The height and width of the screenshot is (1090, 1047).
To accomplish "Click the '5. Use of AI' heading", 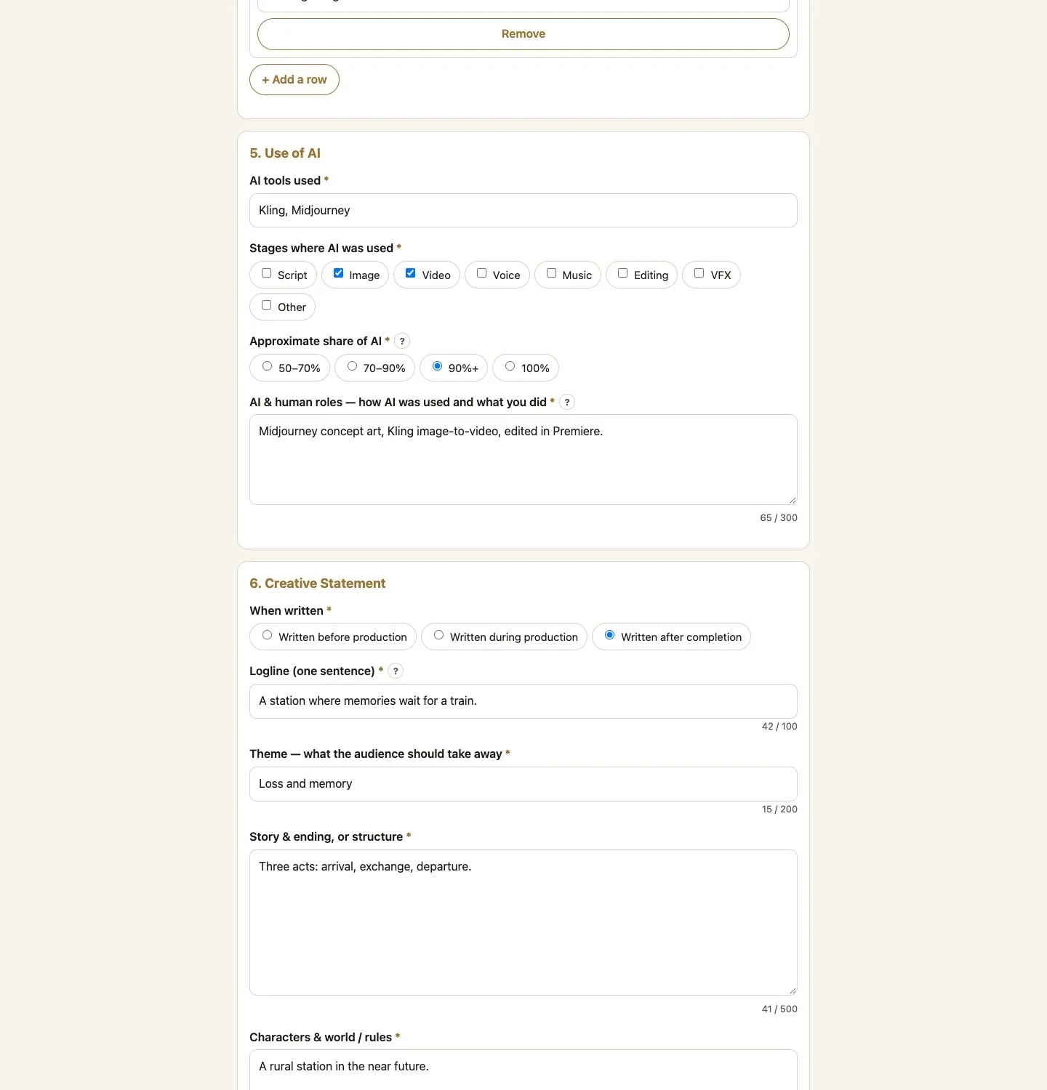I will pos(285,153).
